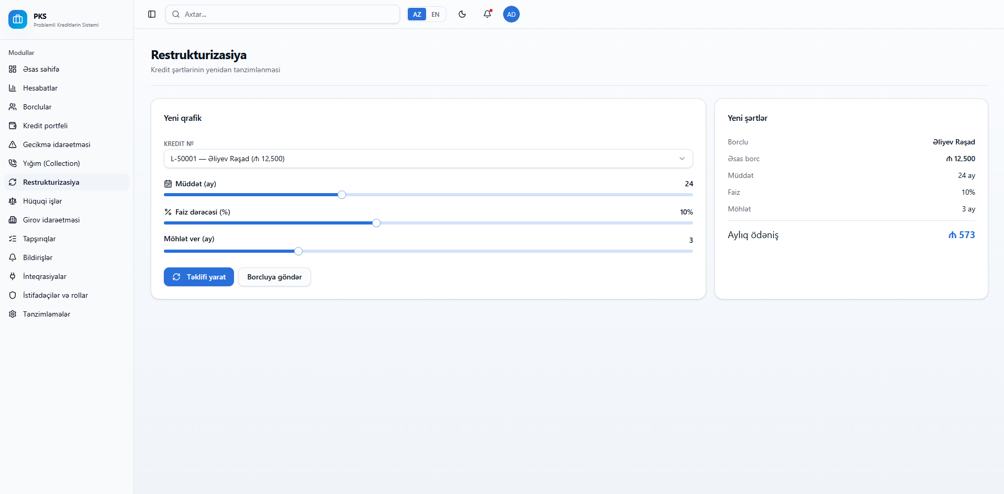Click the 24 ay term value
The image size is (1004, 494).
[x=966, y=175]
